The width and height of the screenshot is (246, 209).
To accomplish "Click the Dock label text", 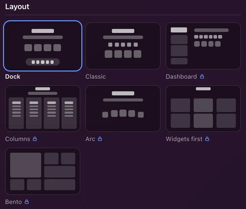I will pos(13,77).
